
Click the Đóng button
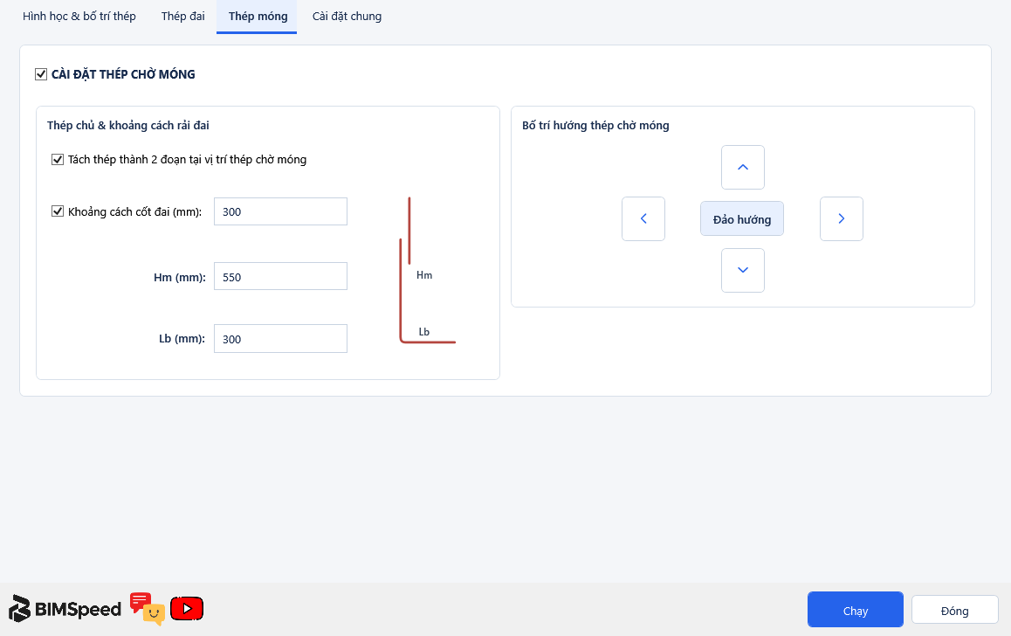(955, 610)
